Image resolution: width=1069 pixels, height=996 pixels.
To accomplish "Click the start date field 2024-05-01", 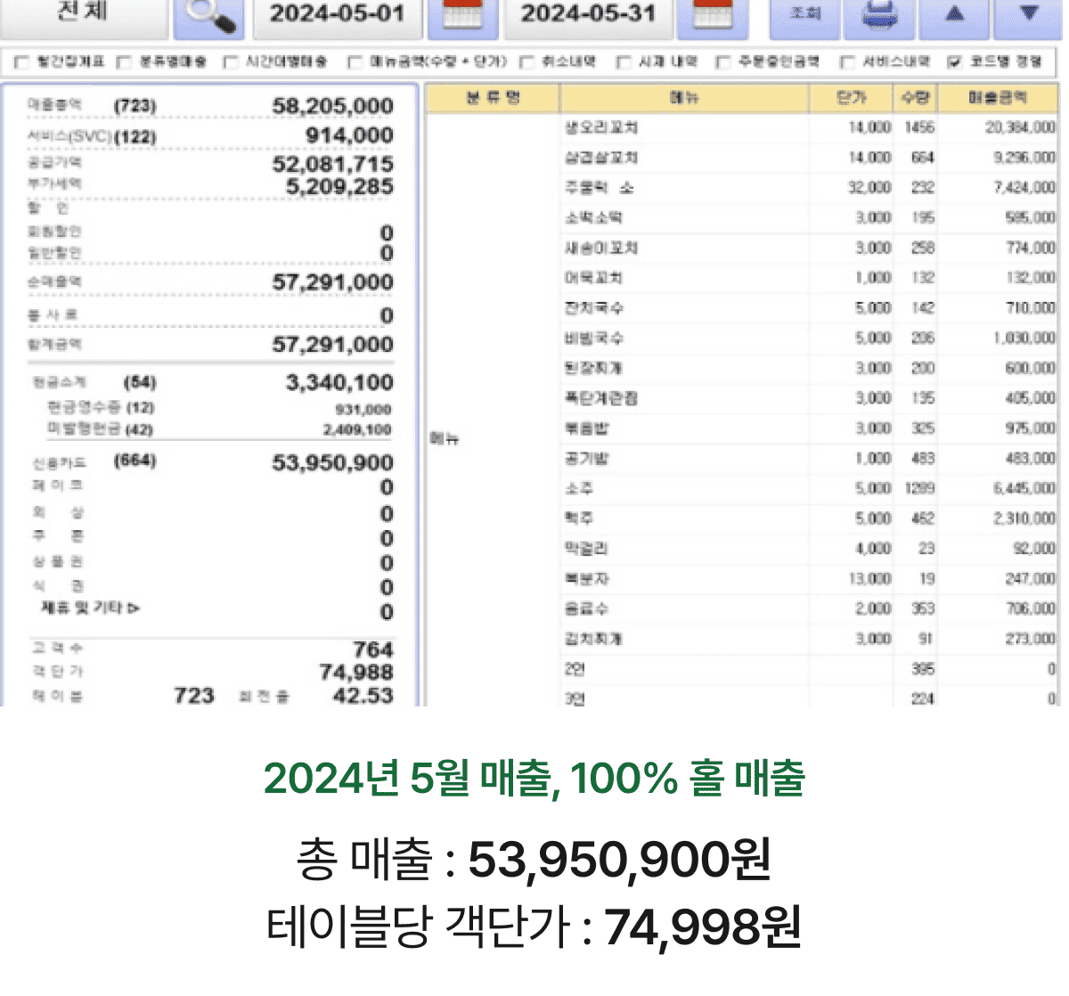I will [x=337, y=16].
